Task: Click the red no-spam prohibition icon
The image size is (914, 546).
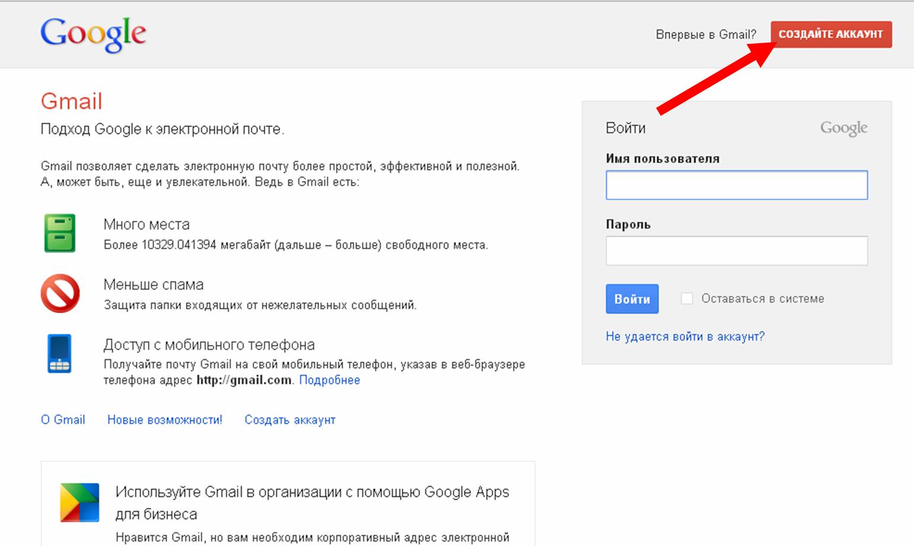Action: 60,293
